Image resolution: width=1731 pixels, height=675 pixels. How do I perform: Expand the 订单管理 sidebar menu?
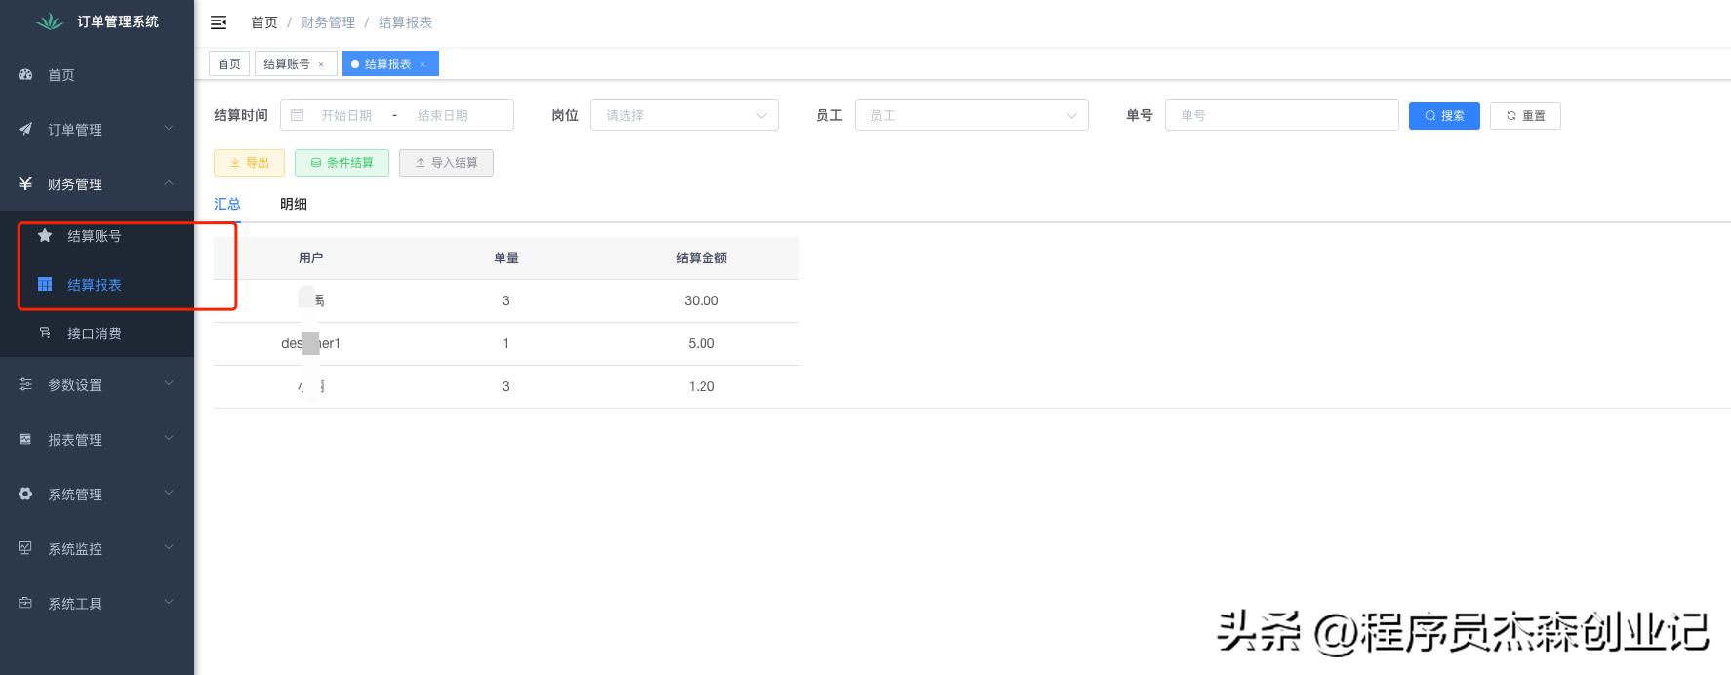96,130
